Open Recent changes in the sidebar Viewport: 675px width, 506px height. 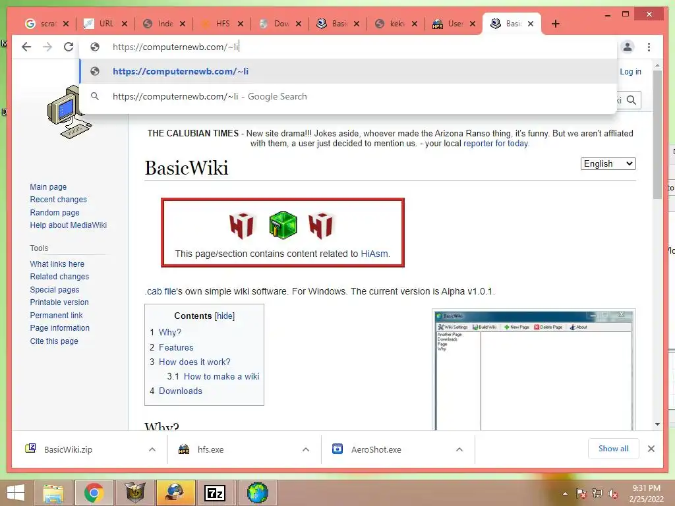tap(59, 200)
